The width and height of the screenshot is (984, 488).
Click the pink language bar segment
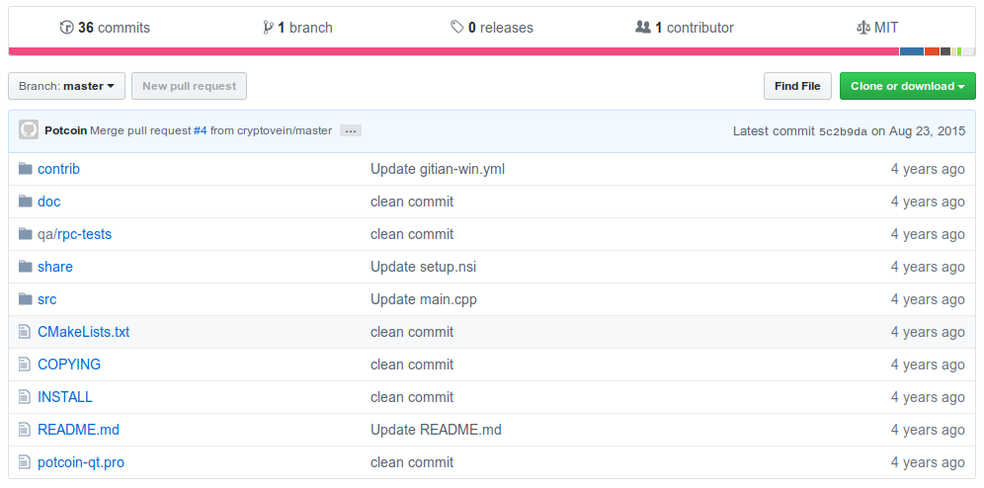click(453, 51)
